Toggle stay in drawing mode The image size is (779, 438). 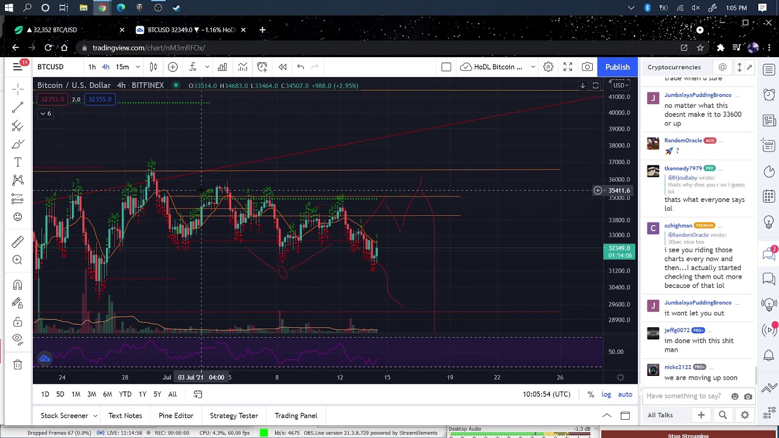(x=18, y=304)
